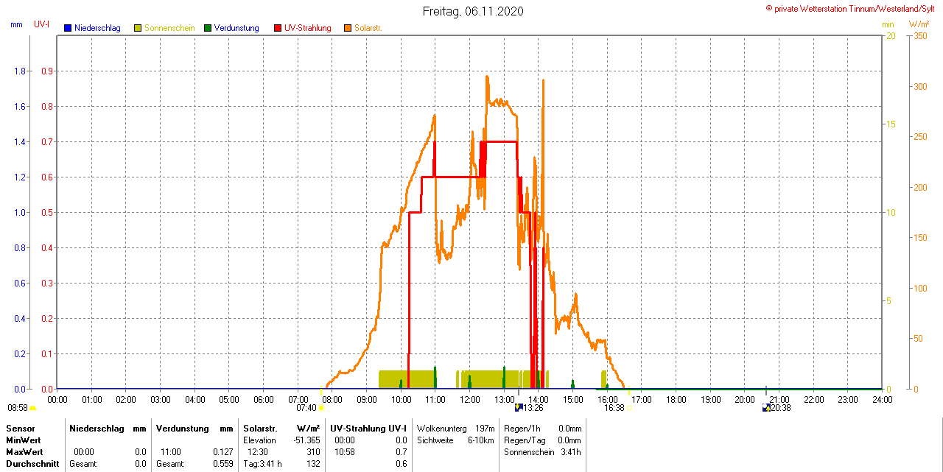
Task: Click the 12:00 time axis label
Action: pyautogui.click(x=470, y=399)
